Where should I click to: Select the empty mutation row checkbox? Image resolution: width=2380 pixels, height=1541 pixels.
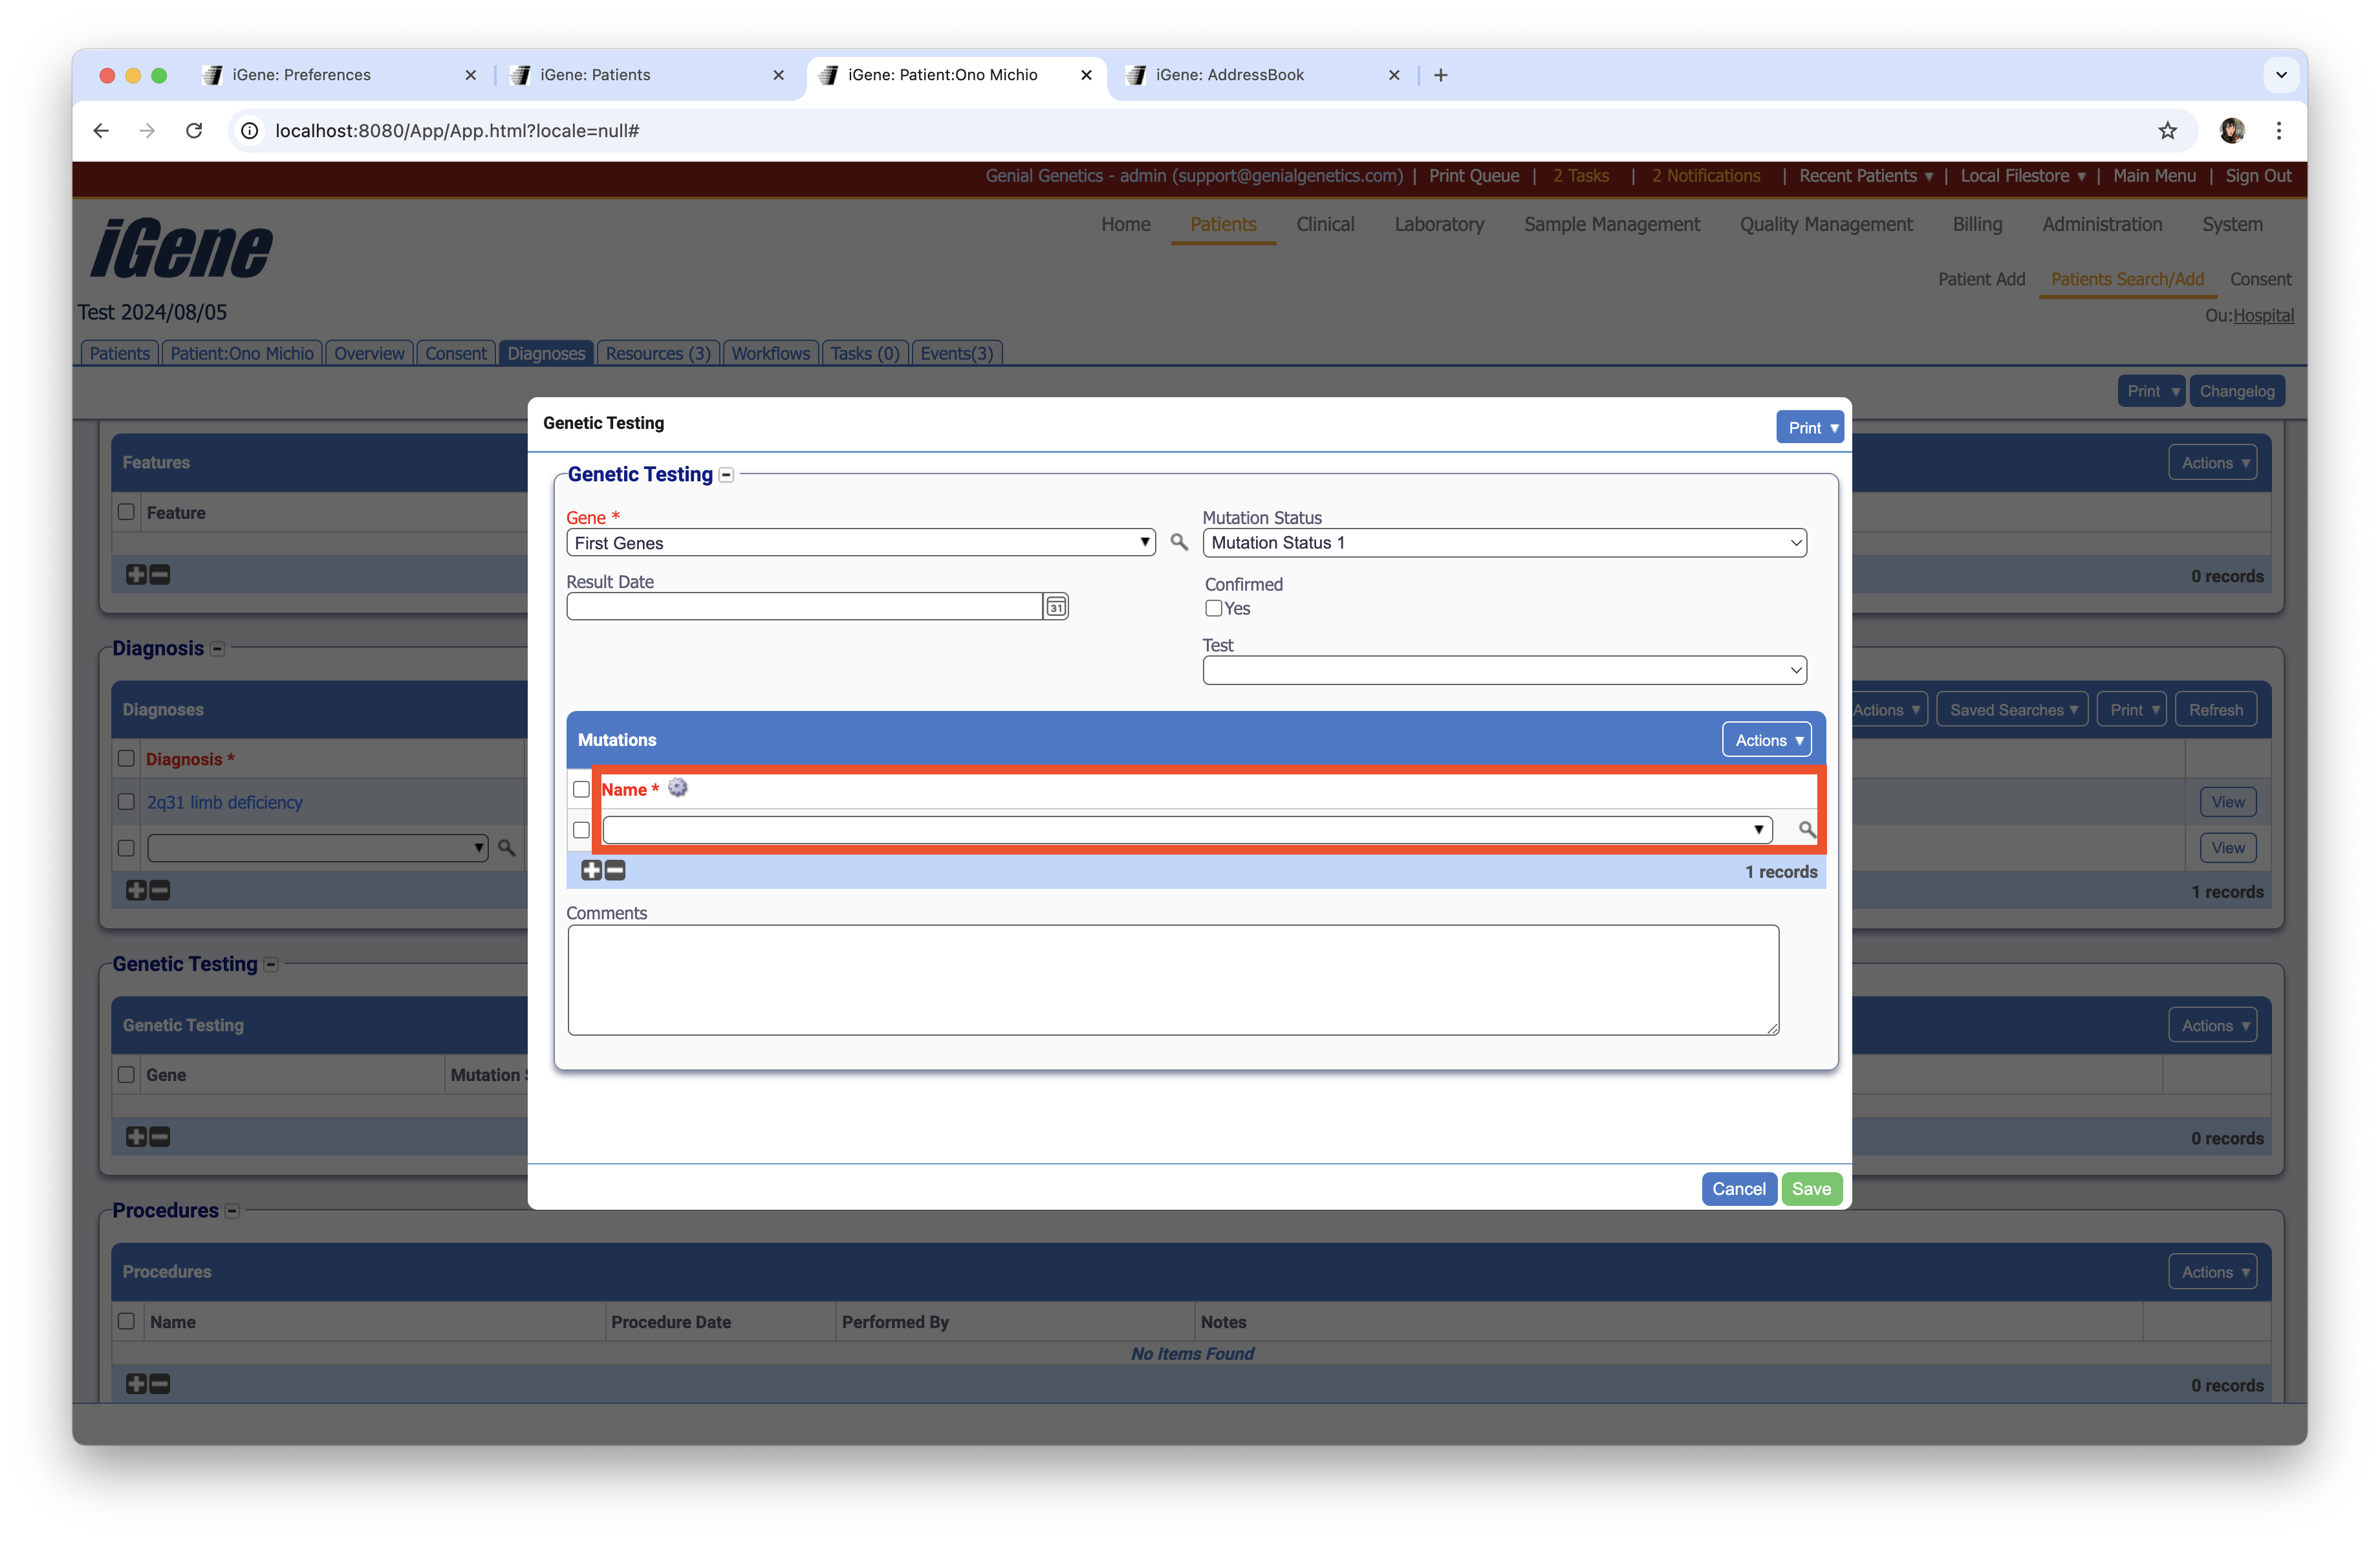[581, 830]
